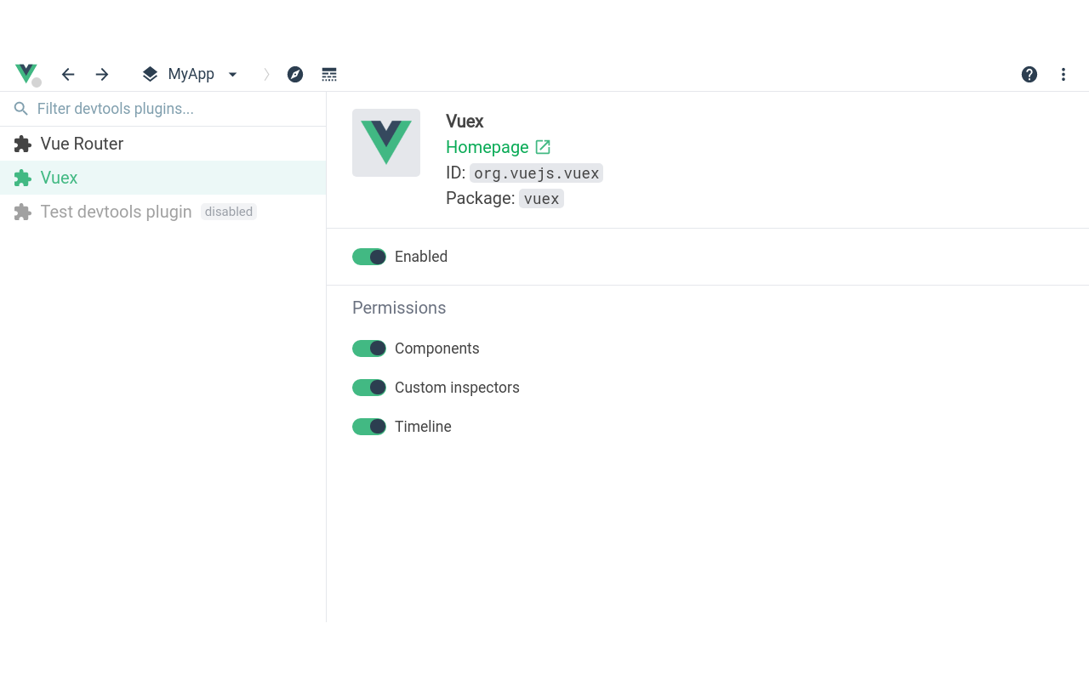Open the Timeline view icon
1089x680 pixels.
point(329,75)
